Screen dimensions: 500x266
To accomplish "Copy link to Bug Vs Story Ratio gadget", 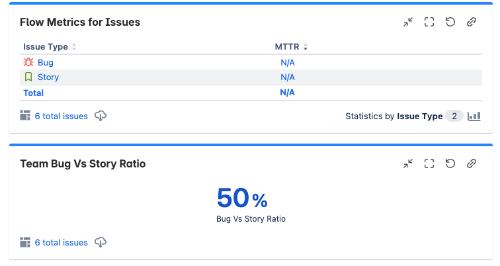I will pos(472,163).
